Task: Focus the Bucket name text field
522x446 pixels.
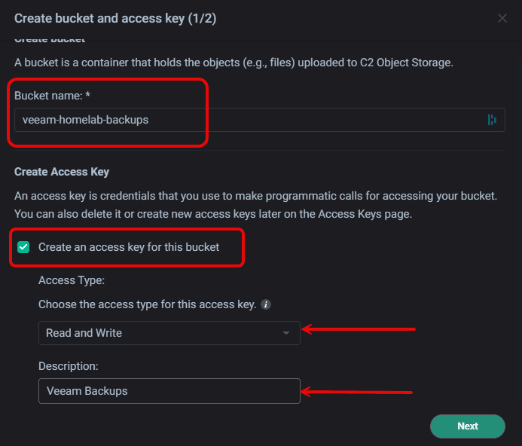Action: click(249, 119)
